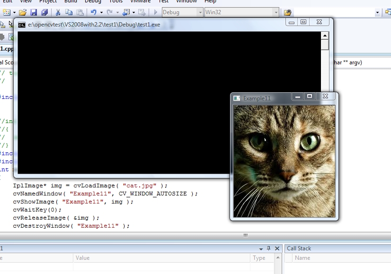
Task: Open the Debug solution configuration combo box
Action: [182, 12]
